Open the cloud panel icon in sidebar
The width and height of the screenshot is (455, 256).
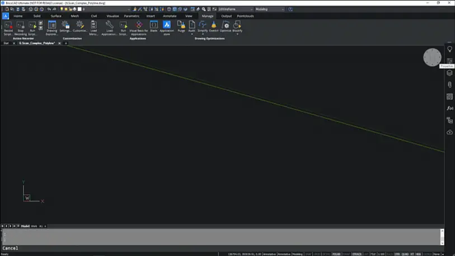(x=449, y=132)
